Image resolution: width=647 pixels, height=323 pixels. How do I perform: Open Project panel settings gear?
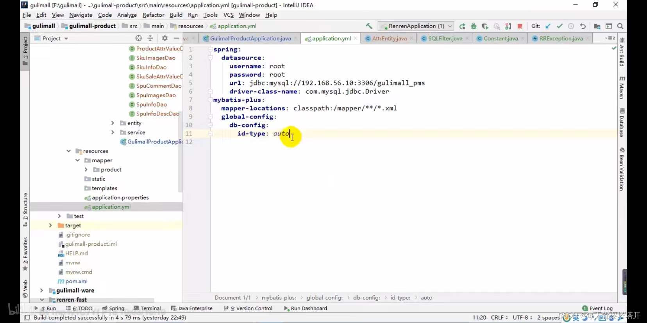[x=164, y=38]
